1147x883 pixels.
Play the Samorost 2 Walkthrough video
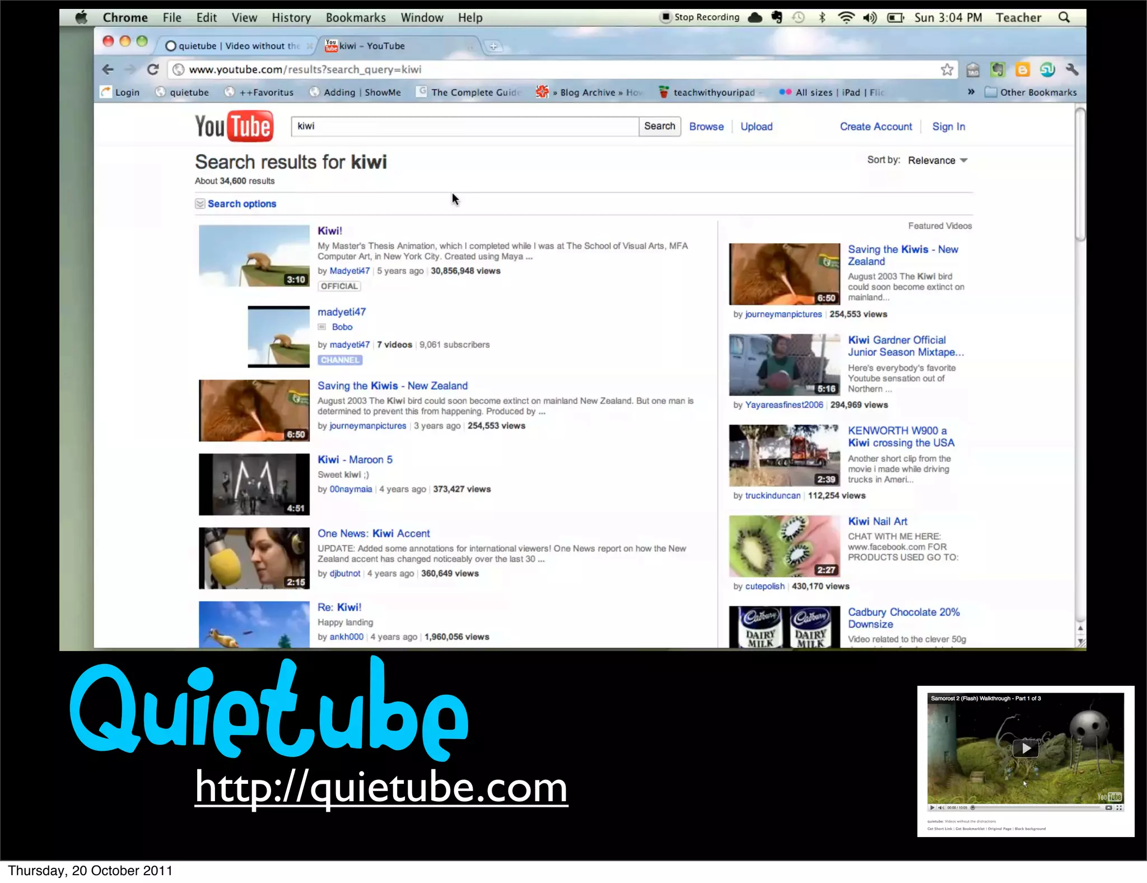(x=1025, y=748)
